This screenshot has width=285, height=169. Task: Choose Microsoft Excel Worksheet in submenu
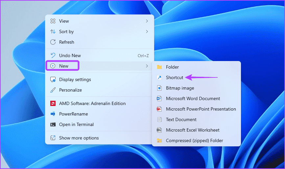[x=196, y=130]
